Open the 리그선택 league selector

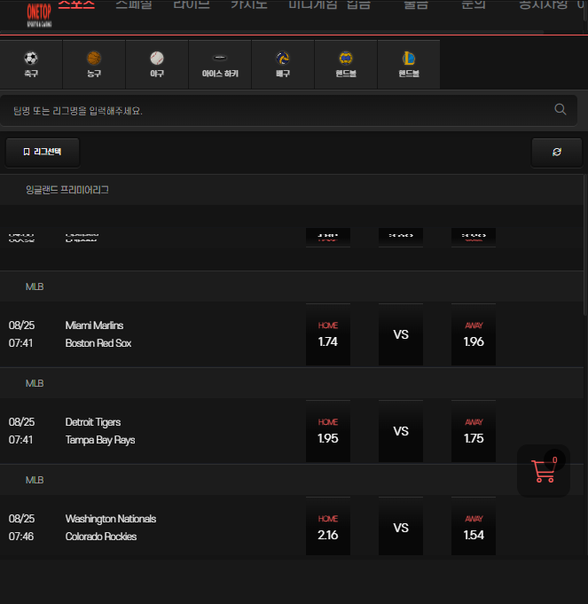[43, 153]
